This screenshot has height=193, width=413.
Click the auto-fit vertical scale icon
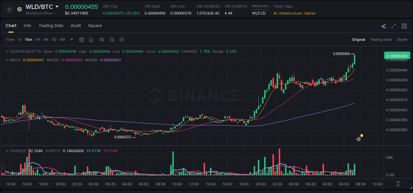pos(398,184)
